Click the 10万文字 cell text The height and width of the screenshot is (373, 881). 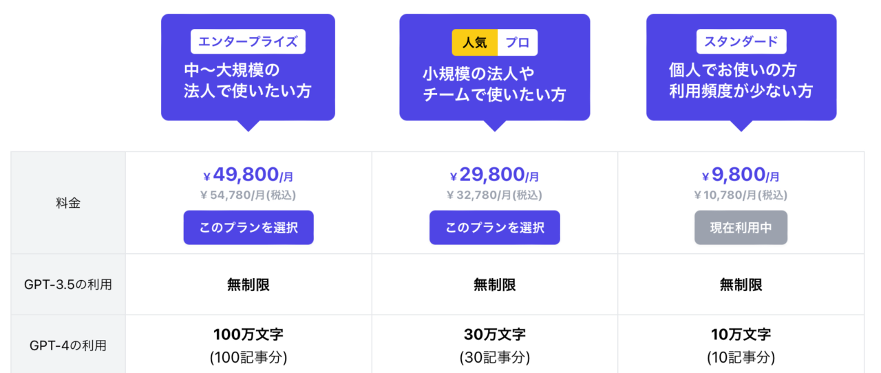(741, 335)
